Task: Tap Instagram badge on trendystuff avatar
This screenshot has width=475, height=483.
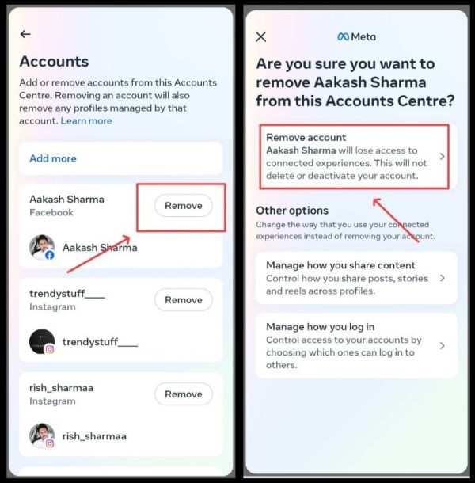Action: click(50, 349)
